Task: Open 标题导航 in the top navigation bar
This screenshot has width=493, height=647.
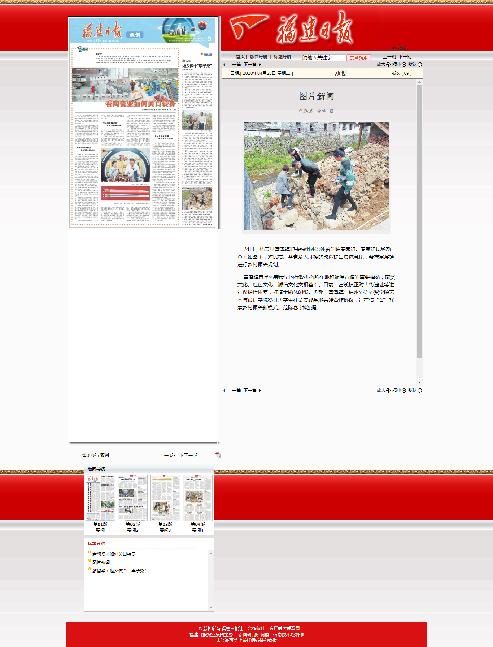Action: pos(282,57)
